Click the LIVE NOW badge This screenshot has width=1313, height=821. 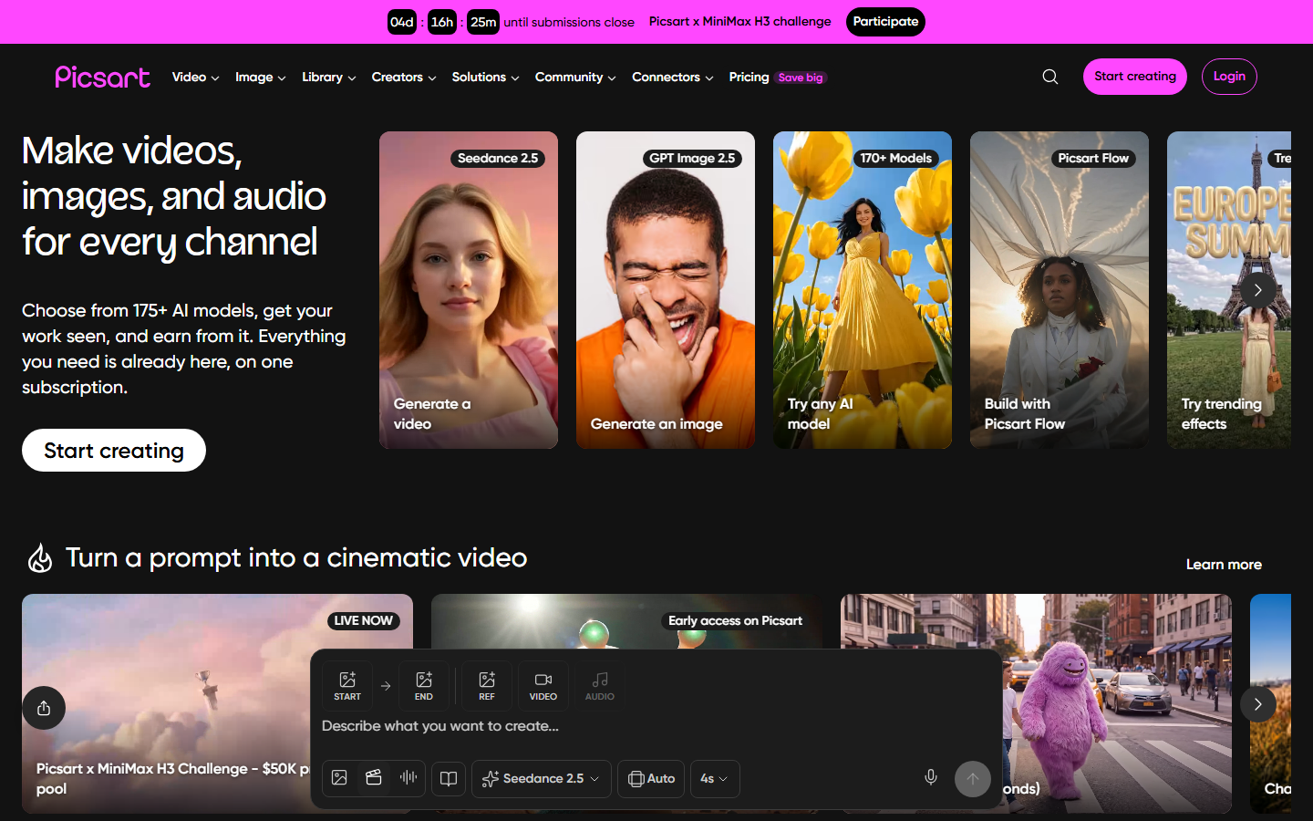click(x=363, y=621)
